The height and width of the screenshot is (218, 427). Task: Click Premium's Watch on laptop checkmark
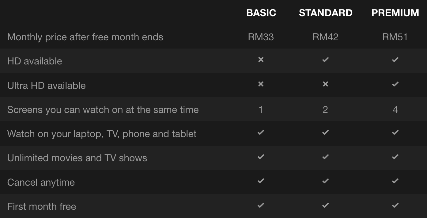tap(395, 132)
